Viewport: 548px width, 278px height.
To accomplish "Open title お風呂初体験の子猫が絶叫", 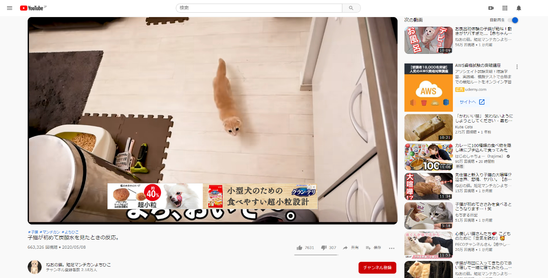I will [x=484, y=31].
